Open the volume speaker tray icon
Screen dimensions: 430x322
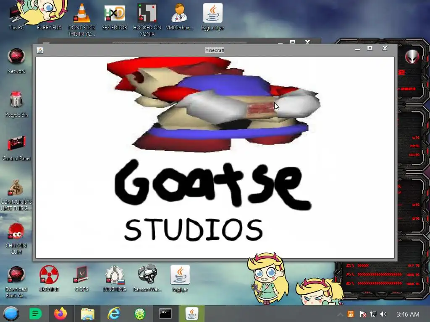click(383, 314)
